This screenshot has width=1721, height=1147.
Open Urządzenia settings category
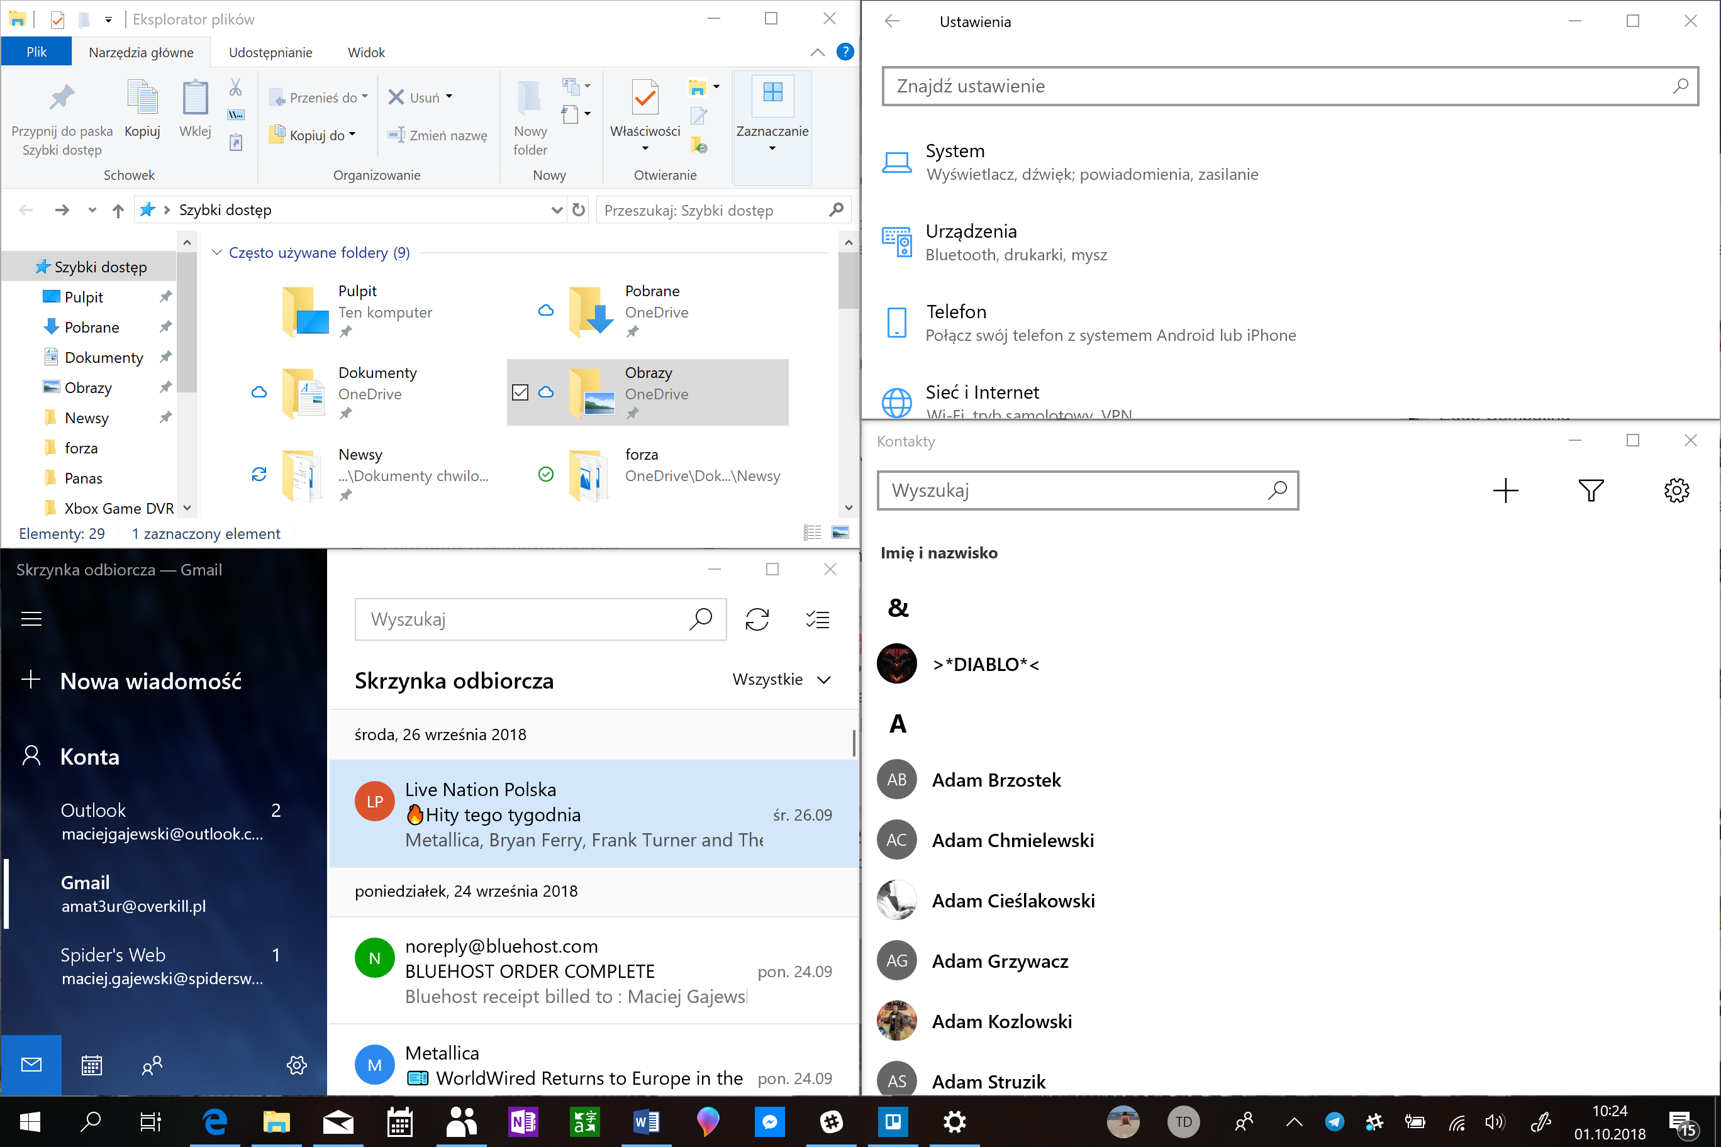click(994, 242)
